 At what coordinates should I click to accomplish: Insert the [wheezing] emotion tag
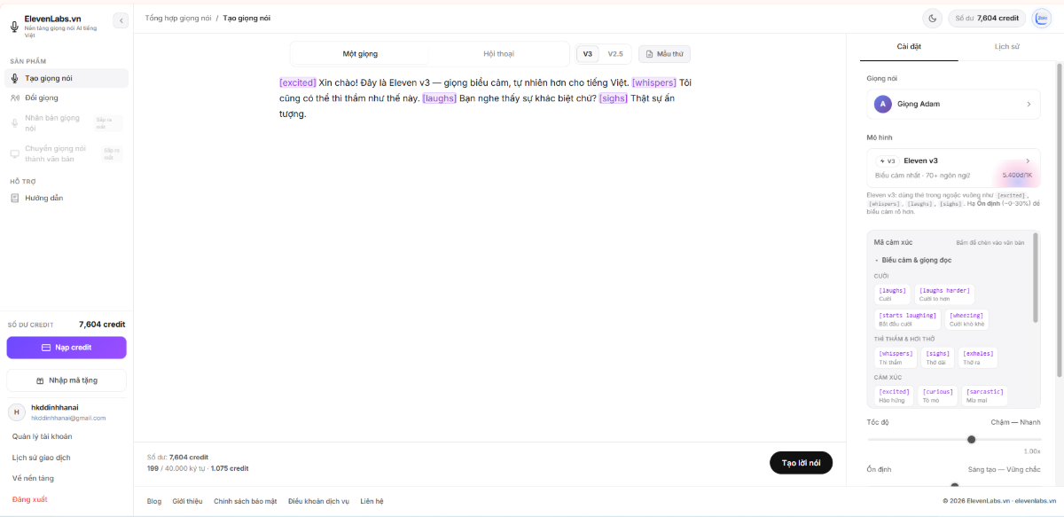pyautogui.click(x=966, y=319)
